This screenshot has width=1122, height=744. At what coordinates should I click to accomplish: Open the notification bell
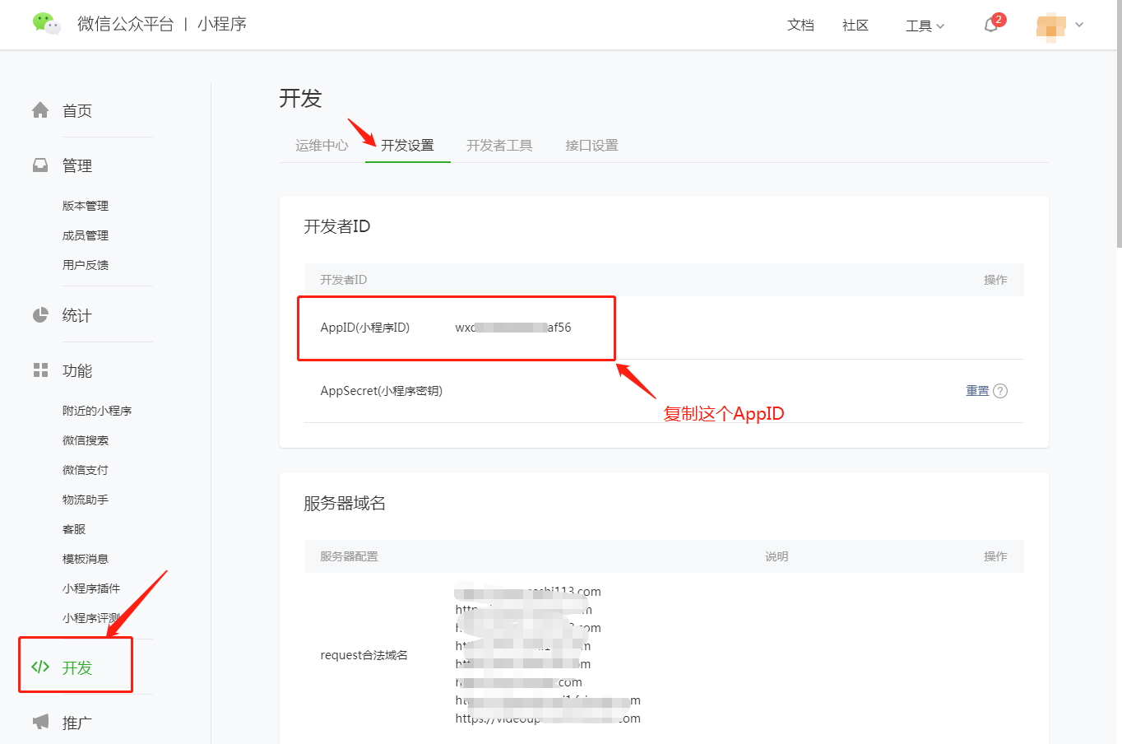[991, 26]
